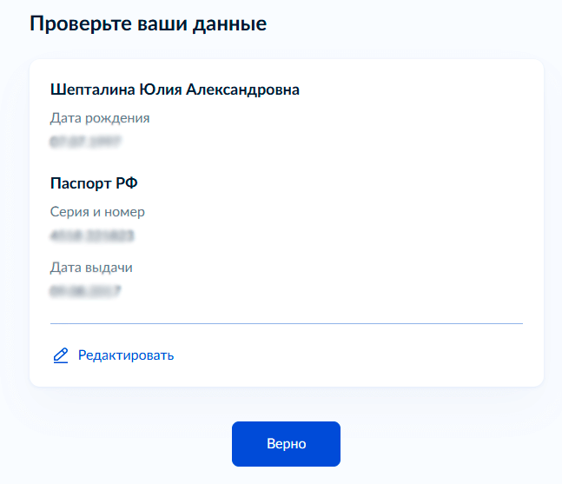Image resolution: width=562 pixels, height=484 pixels.
Task: Click the blurred birth date value
Action: click(x=85, y=142)
